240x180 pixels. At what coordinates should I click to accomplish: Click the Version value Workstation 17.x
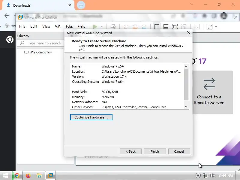[x=114, y=76]
